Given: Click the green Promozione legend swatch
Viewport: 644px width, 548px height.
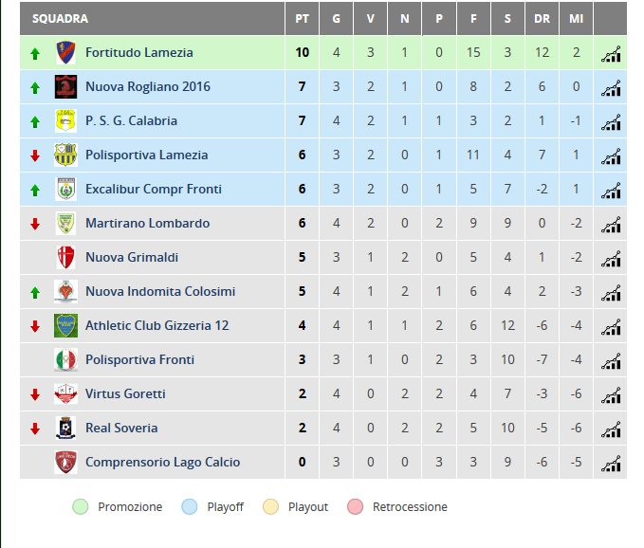Looking at the screenshot, I should point(81,506).
